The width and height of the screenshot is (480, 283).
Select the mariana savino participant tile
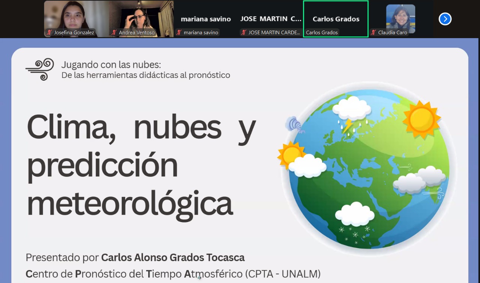click(206, 19)
